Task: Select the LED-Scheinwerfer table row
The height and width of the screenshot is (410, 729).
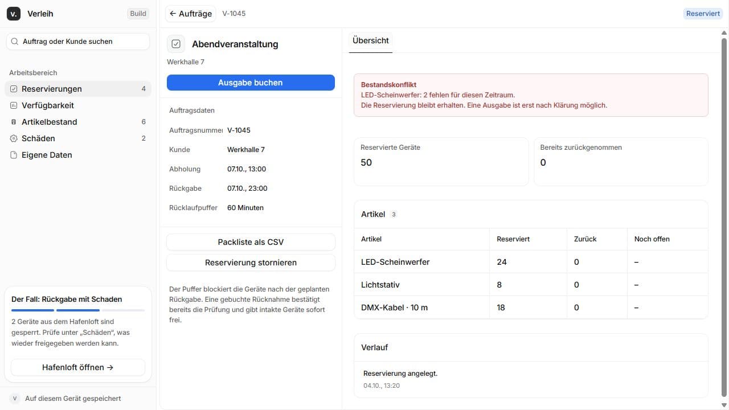Action: coord(531,262)
